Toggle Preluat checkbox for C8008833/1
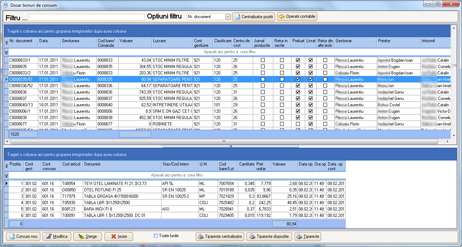The height and width of the screenshot is (247, 462). [298, 60]
